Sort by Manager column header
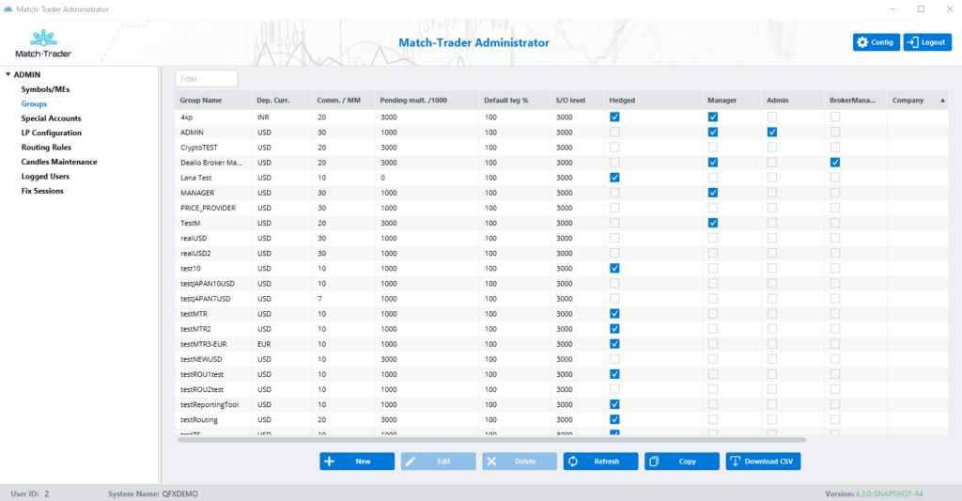This screenshot has height=501, width=962. 732,100
